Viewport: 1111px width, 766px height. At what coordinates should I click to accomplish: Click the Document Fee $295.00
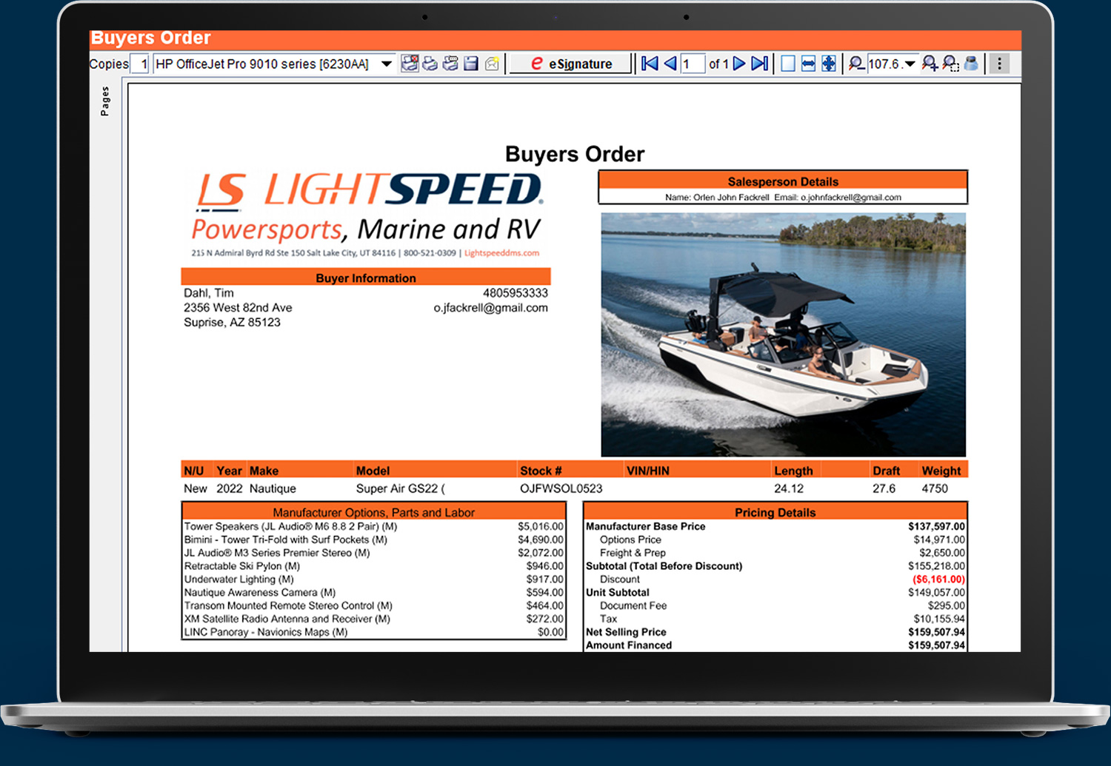pyautogui.click(x=946, y=605)
